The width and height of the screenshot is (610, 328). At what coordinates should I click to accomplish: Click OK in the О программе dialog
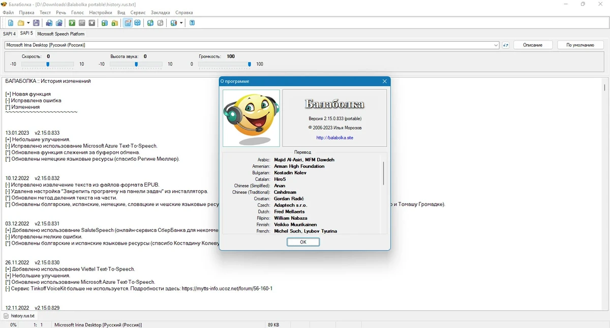click(303, 242)
